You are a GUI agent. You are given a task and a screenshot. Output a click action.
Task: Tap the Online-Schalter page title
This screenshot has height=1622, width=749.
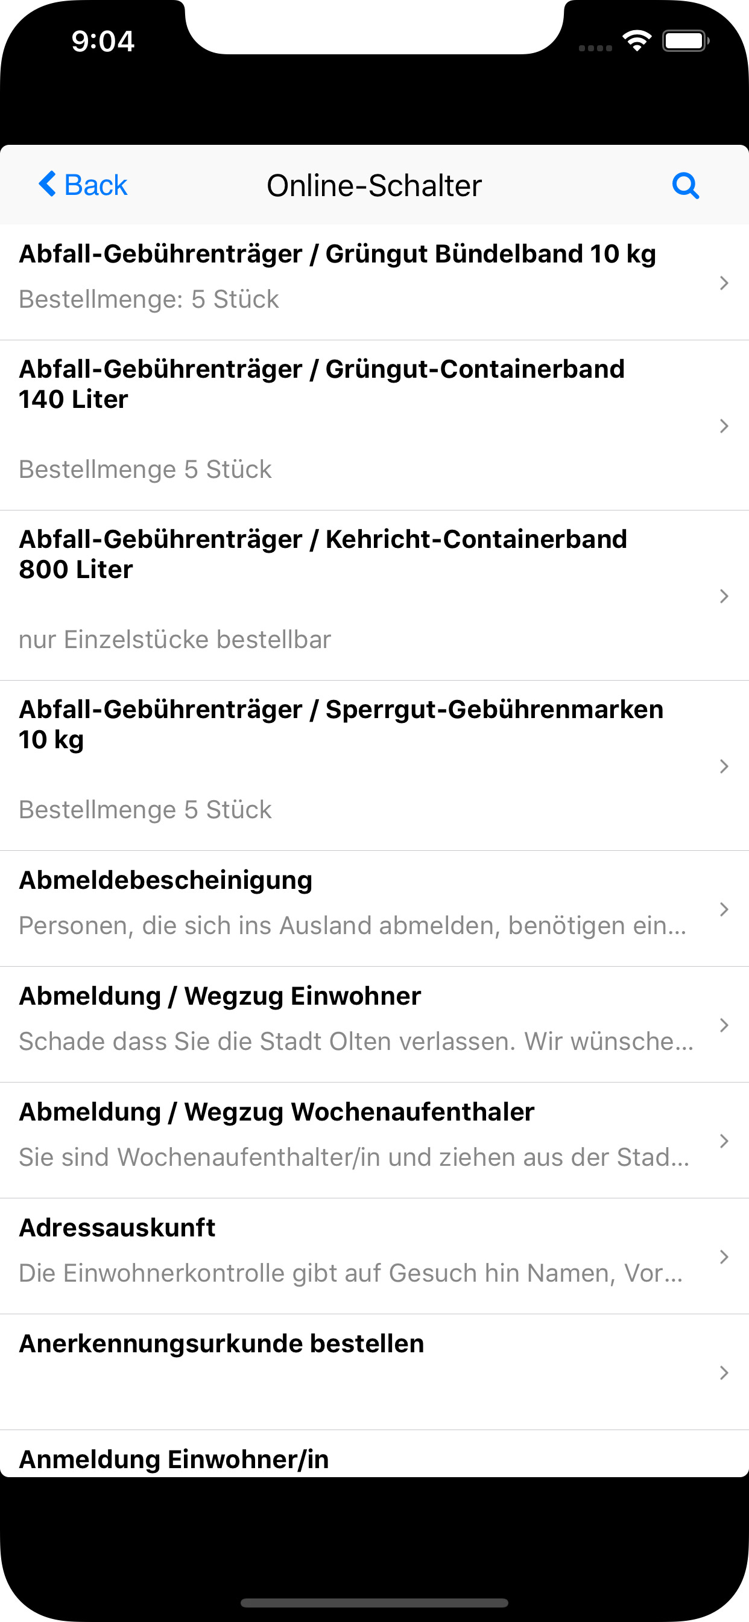[x=374, y=185]
